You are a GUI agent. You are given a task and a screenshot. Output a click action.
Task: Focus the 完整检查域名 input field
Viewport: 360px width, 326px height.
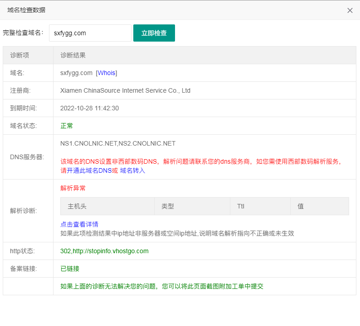click(90, 33)
